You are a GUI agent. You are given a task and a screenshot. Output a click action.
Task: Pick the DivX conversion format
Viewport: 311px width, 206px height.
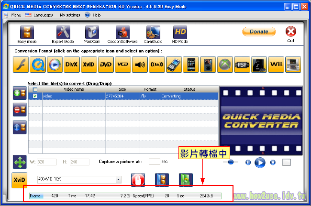(x=71, y=64)
